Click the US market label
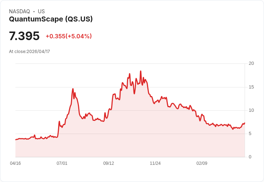Screen dimensions: 264x182 click(41, 11)
